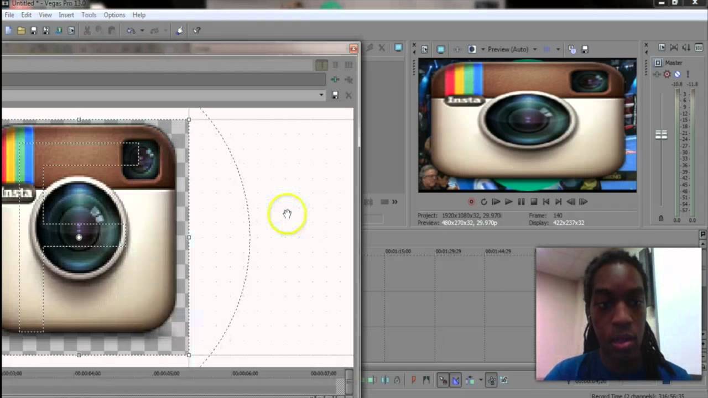Stop playback under the preview
The image size is (708, 398).
click(534, 202)
